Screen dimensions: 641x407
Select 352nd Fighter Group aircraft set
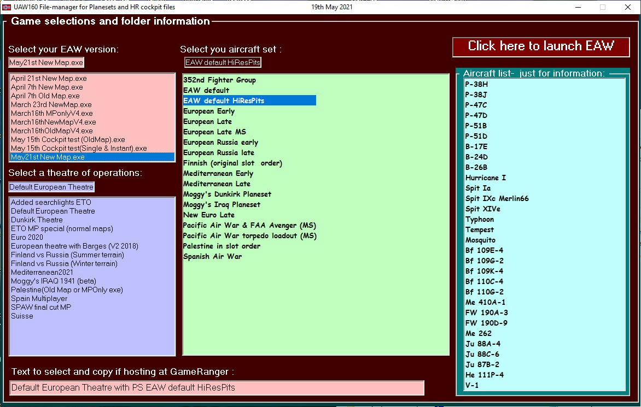coord(219,80)
